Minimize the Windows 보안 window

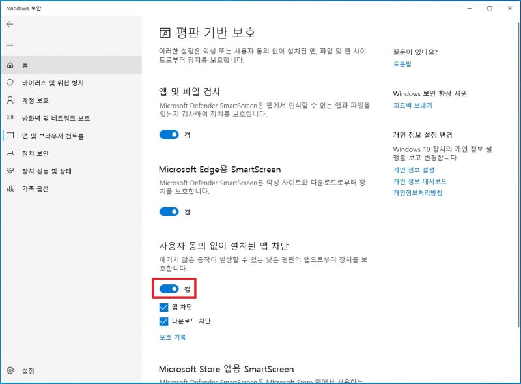tap(470, 8)
